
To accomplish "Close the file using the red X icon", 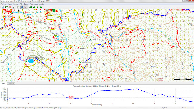I will tap(10, 7).
